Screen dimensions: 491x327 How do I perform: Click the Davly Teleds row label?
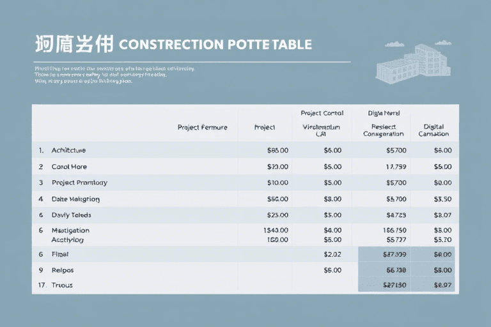pos(72,215)
